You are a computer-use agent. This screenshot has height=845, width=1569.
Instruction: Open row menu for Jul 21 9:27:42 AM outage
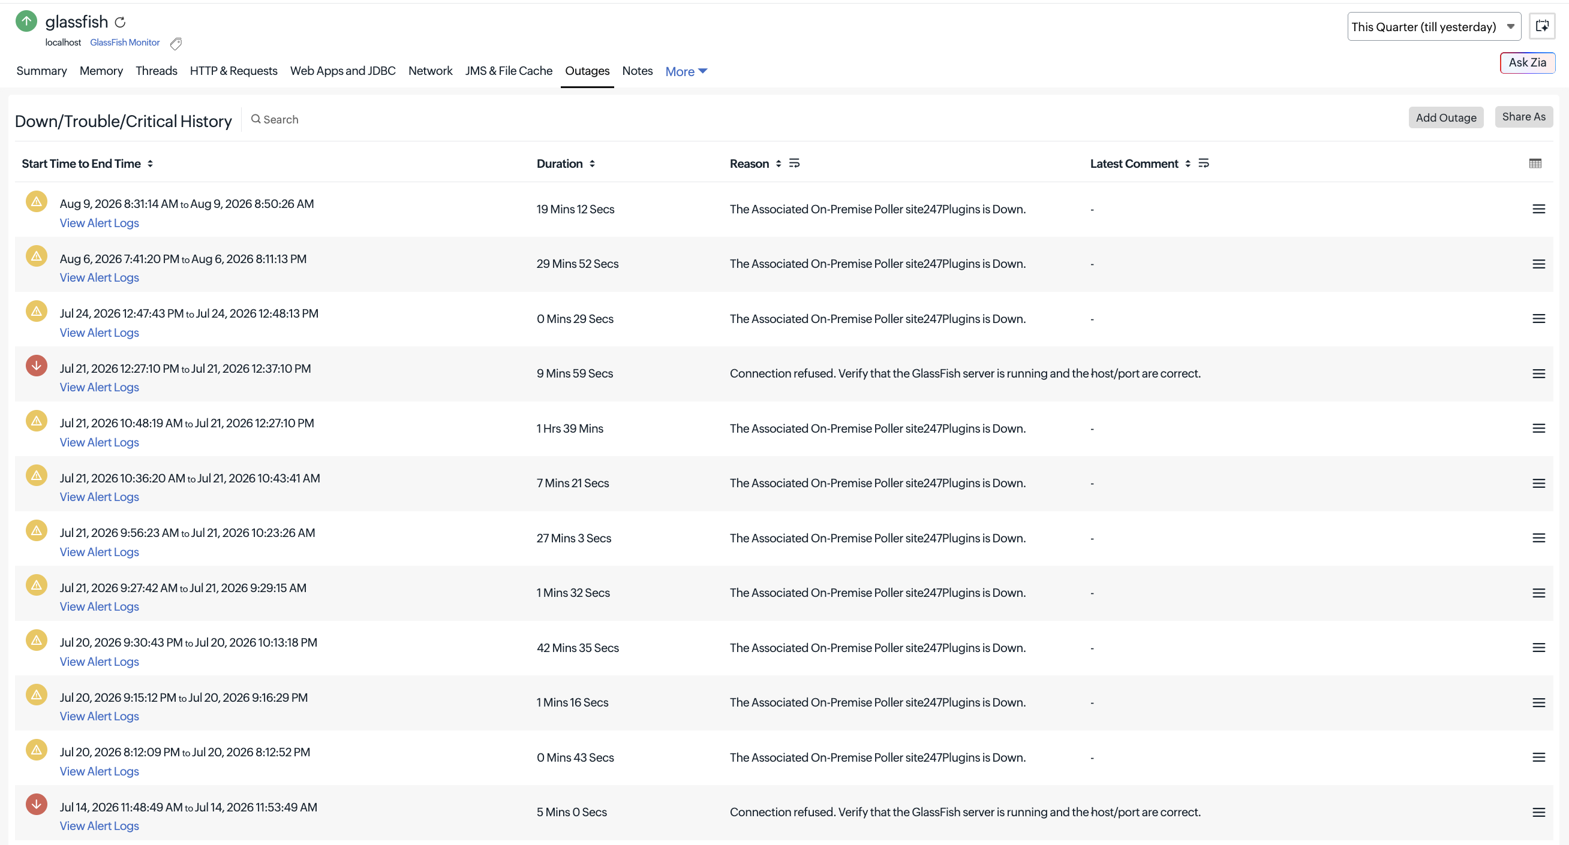1538,593
